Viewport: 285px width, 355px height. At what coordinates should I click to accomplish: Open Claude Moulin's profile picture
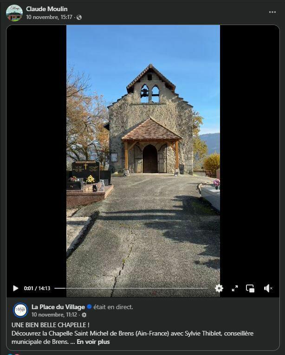point(14,13)
